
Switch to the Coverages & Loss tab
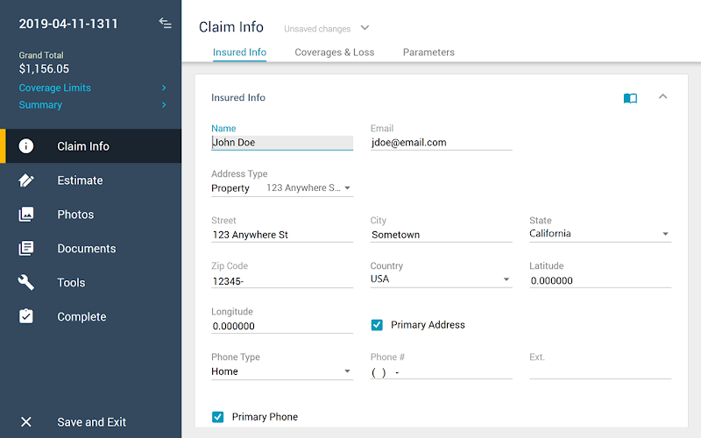click(335, 53)
